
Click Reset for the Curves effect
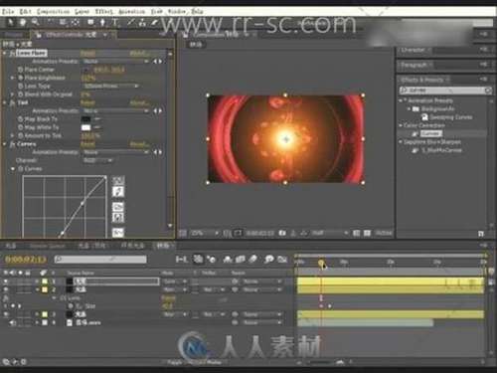pos(87,144)
